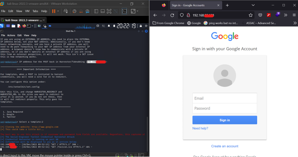298x157 pixels.
Task: Reload the Firefox page
Action: pos(172,15)
